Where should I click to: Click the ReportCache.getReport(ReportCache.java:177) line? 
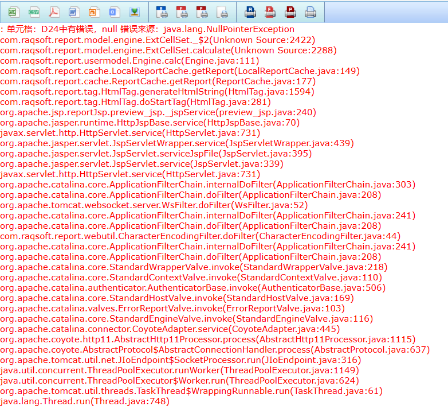point(158,81)
